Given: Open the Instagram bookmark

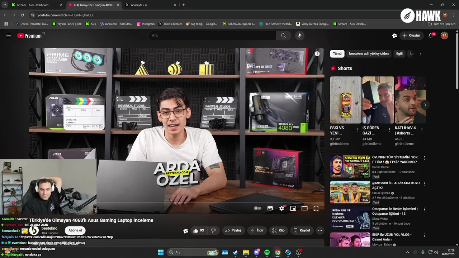Looking at the screenshot, I should tap(146, 24).
